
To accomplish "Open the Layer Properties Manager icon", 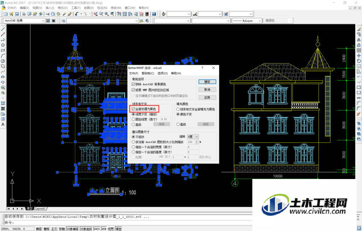I will 63,21.
